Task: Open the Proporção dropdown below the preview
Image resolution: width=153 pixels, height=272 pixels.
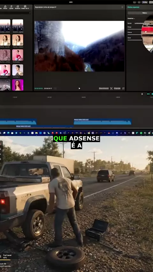Action: tap(117, 88)
